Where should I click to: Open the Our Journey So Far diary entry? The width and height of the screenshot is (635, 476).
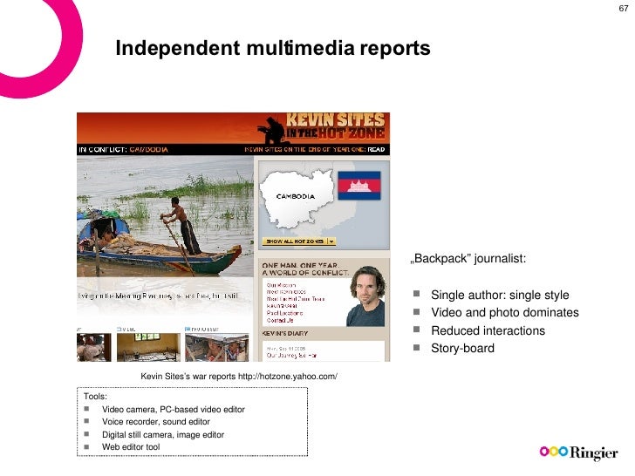tap(291, 356)
